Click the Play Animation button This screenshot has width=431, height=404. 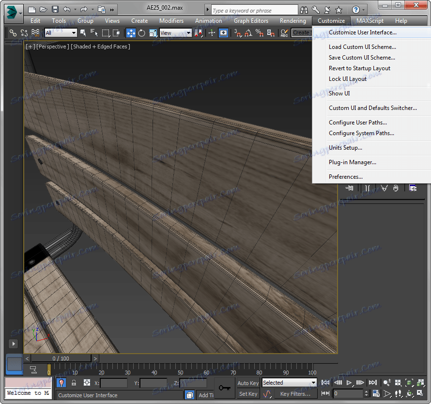pyautogui.click(x=349, y=383)
